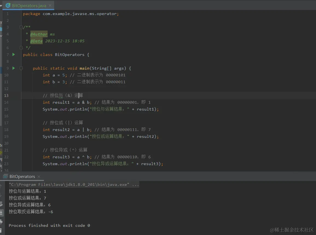Click the println line printing result3
316x235 pixels.
[103, 164]
